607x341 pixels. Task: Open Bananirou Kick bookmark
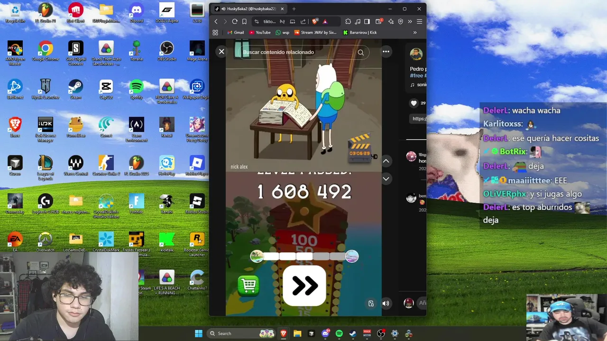click(x=360, y=33)
